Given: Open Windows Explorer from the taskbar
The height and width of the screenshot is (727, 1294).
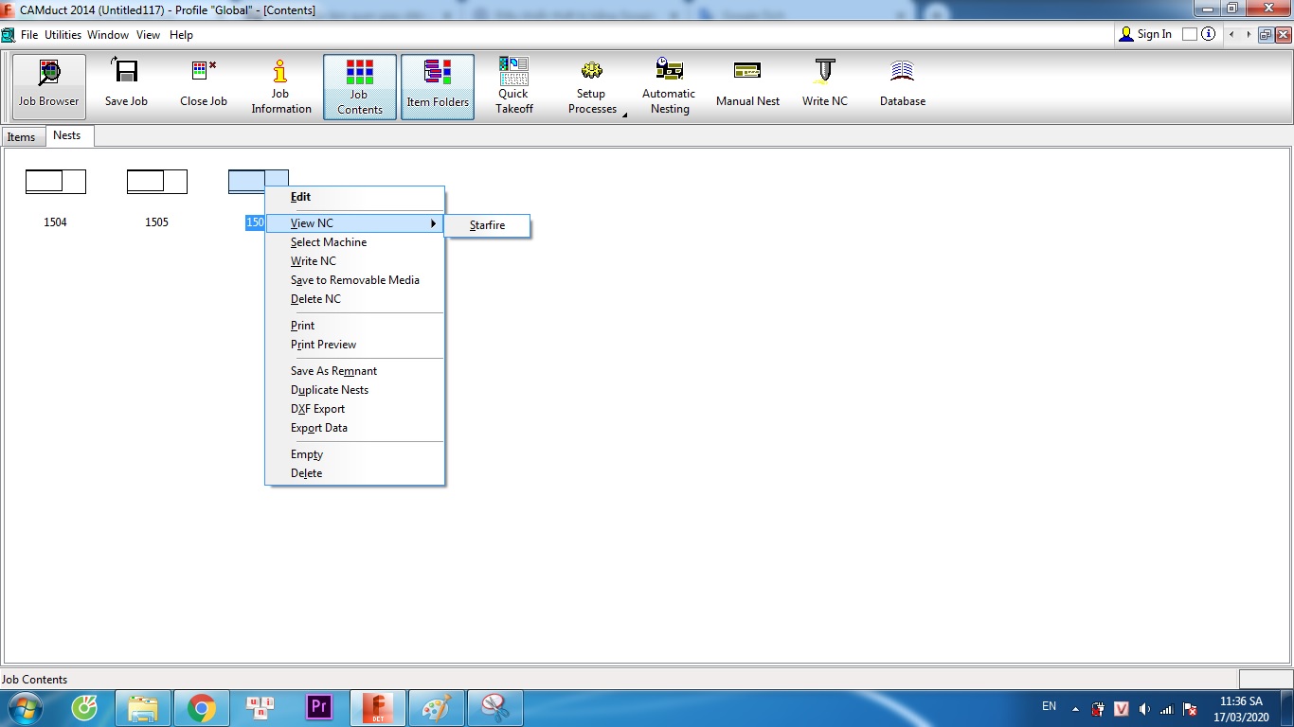Looking at the screenshot, I should click(x=143, y=708).
